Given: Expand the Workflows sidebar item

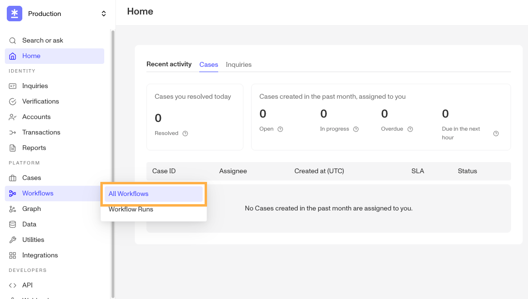Looking at the screenshot, I should coord(38,194).
